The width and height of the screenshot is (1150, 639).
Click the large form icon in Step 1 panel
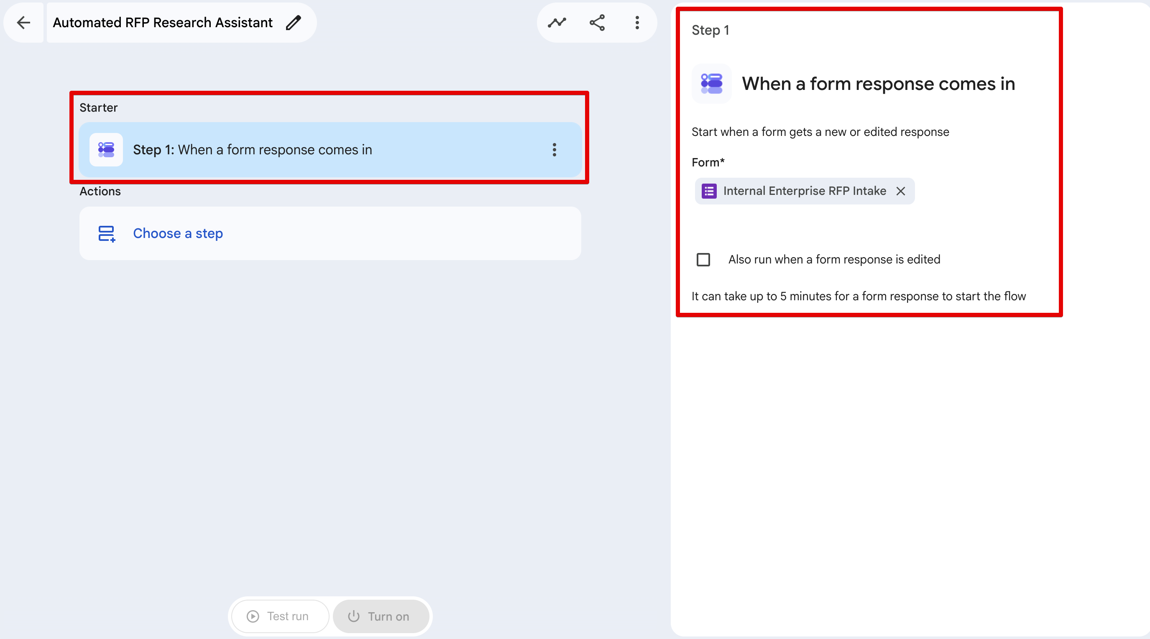(x=711, y=84)
